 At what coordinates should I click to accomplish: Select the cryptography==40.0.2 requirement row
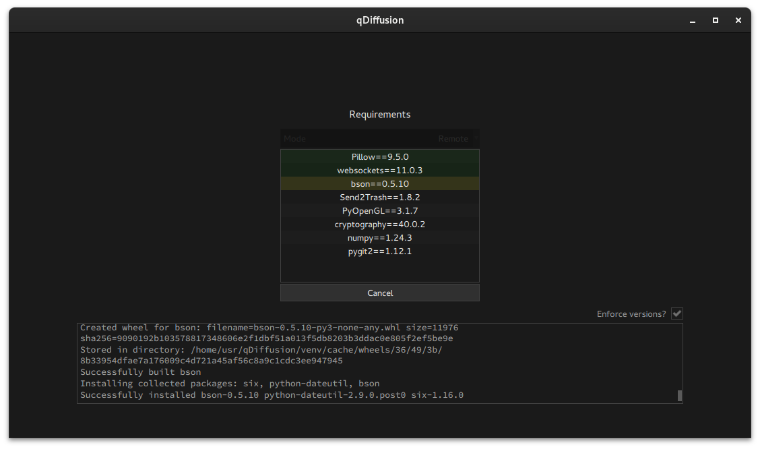click(379, 224)
